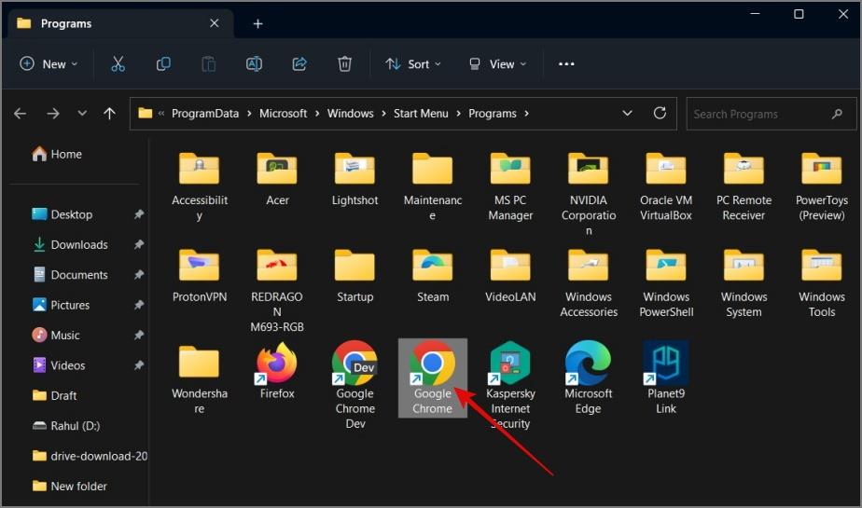The image size is (862, 508).
Task: Close the Programs tab
Action: coord(215,23)
